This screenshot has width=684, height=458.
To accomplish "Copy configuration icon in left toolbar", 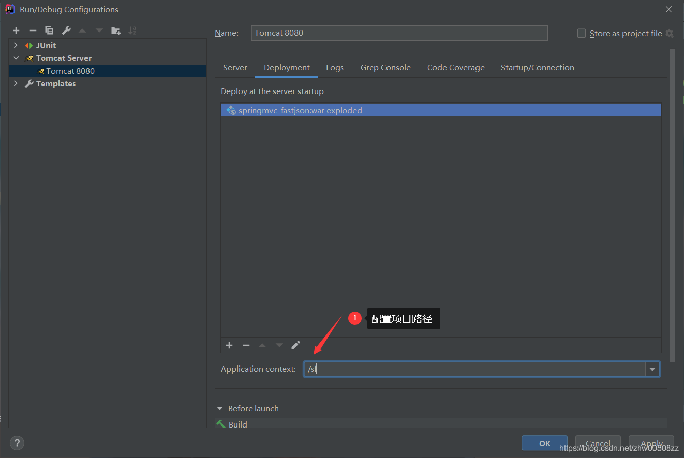I will point(49,30).
